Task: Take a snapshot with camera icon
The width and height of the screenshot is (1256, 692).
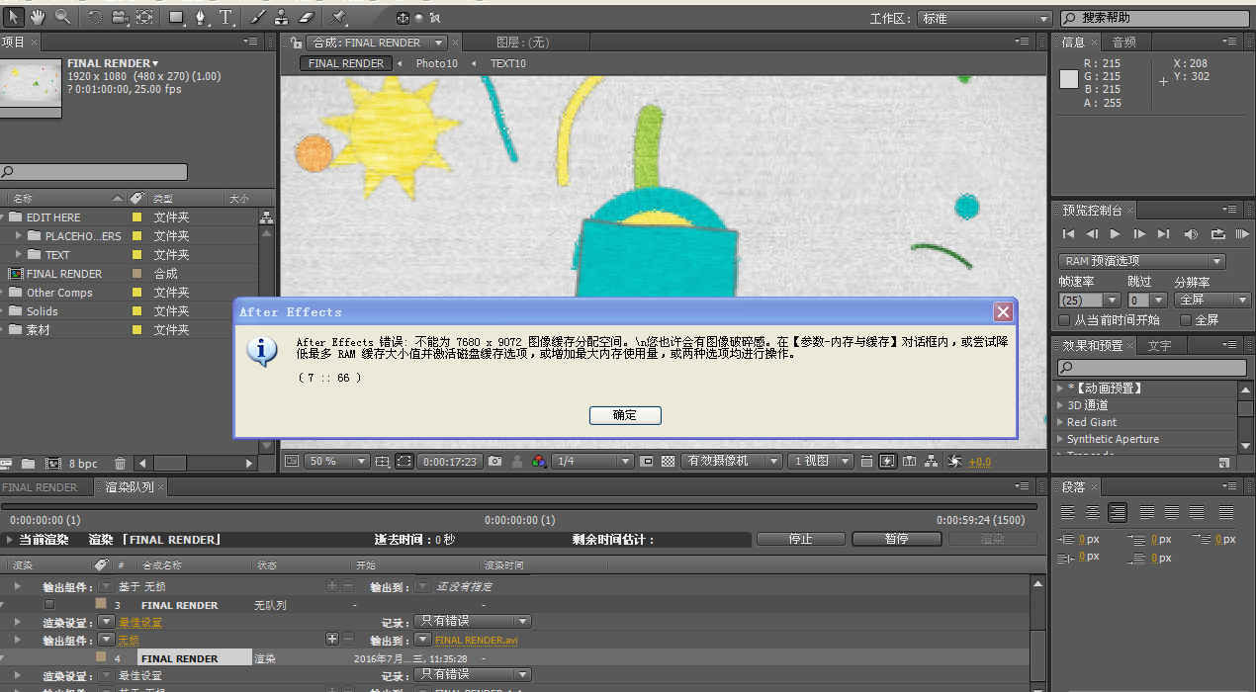Action: tap(495, 461)
